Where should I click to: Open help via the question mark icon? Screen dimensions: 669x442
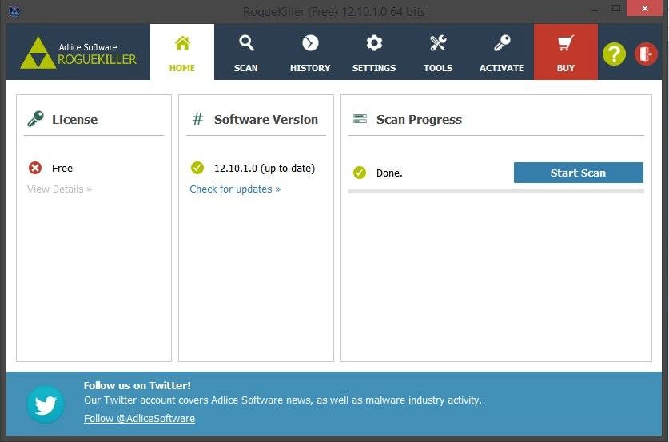(614, 54)
